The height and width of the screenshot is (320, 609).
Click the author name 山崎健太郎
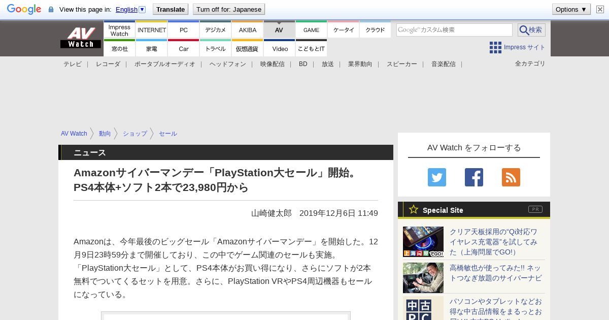(272, 213)
